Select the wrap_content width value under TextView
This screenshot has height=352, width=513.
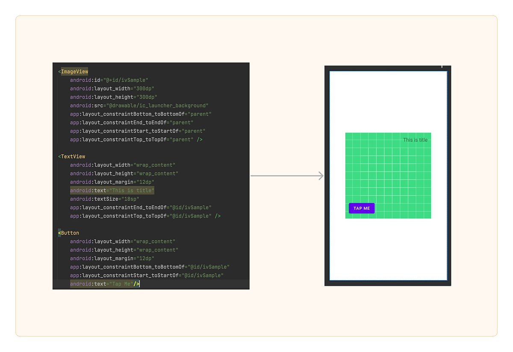pyautogui.click(x=154, y=165)
